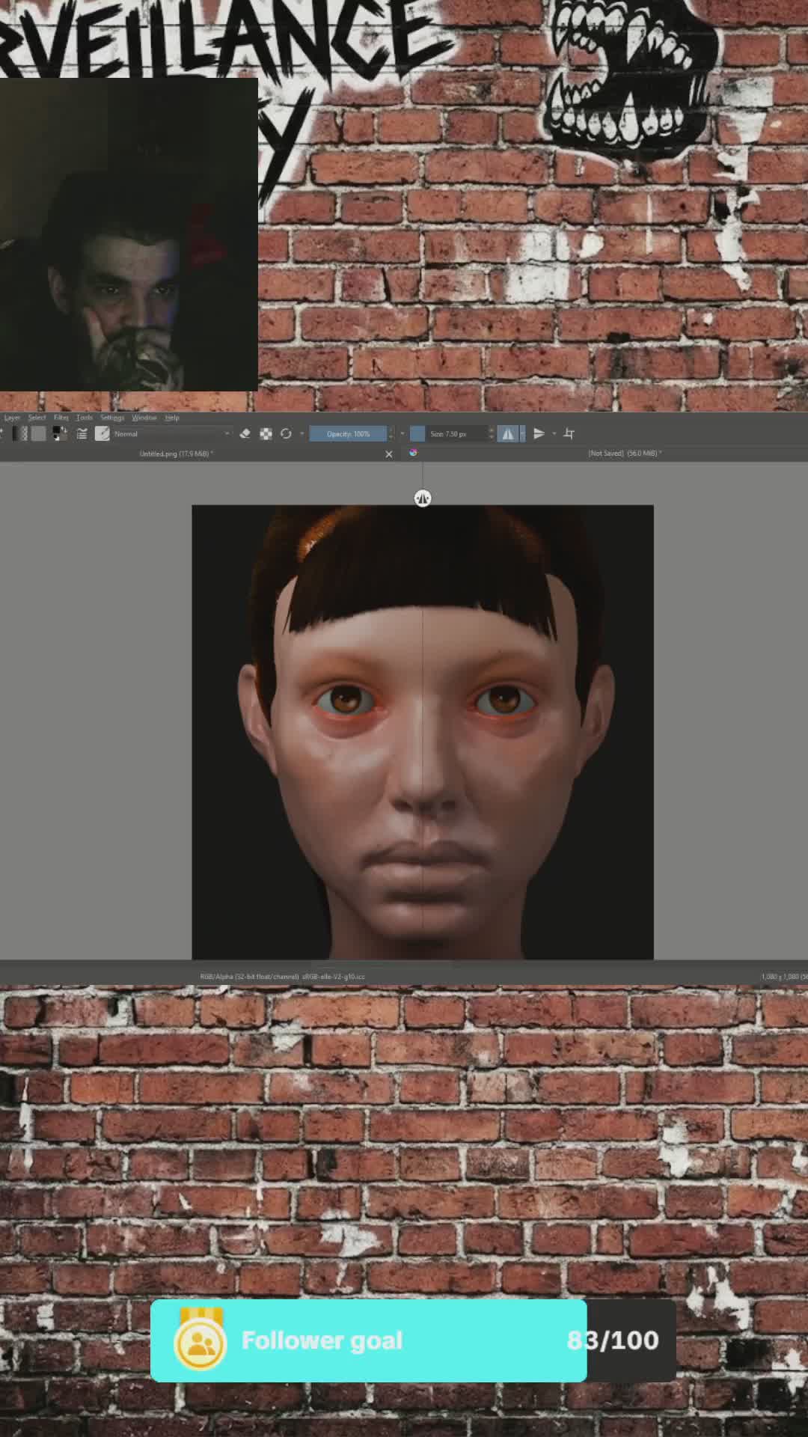Select the crop tool icon
This screenshot has width=808, height=1437.
pyautogui.click(x=569, y=433)
